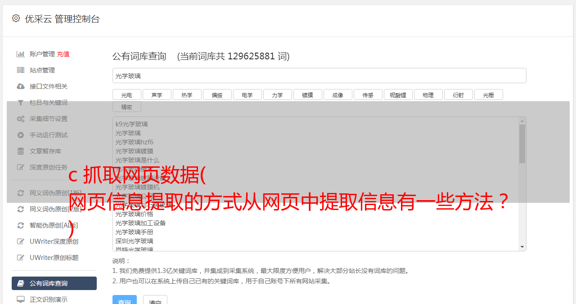
Task: Open 接口文件相关 menu entry
Action: point(49,86)
